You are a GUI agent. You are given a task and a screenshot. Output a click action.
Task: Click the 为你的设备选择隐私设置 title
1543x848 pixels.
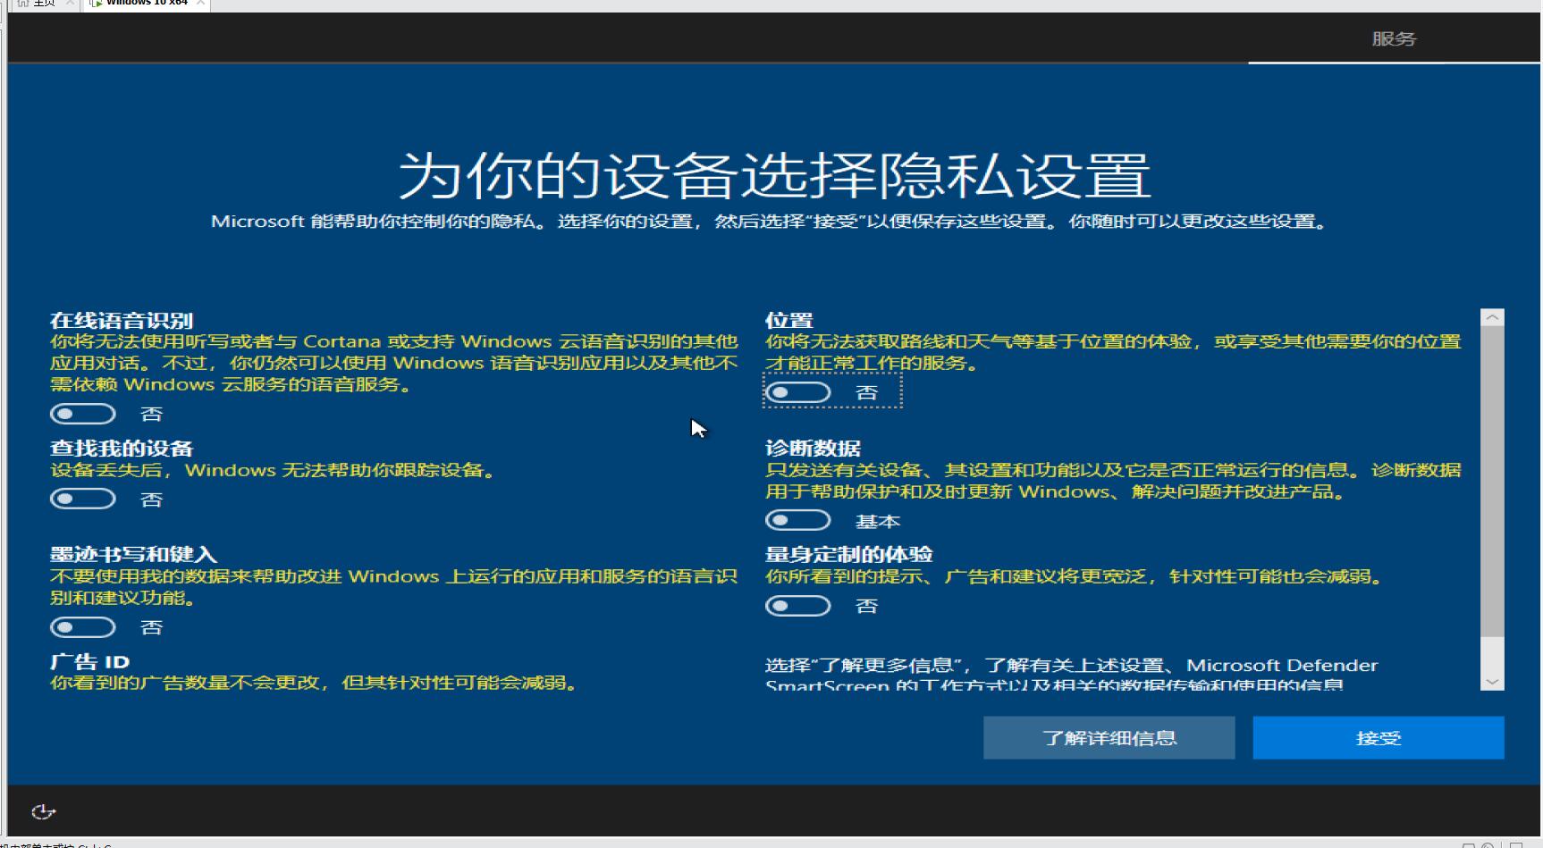[x=774, y=174]
